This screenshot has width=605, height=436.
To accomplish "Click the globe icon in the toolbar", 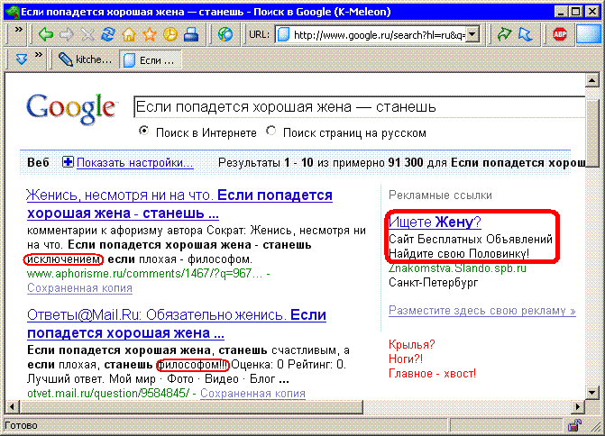I will [225, 35].
